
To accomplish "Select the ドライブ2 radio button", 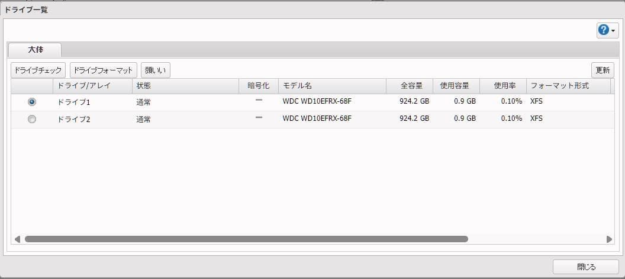I will coord(32,119).
